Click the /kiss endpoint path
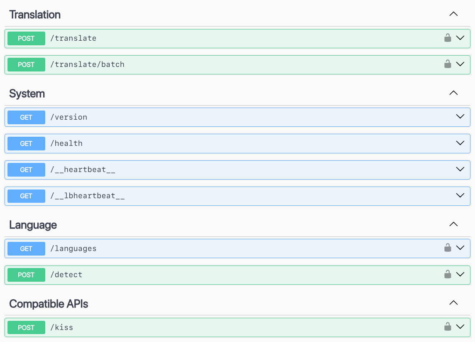This screenshot has width=475, height=342. tap(61, 327)
